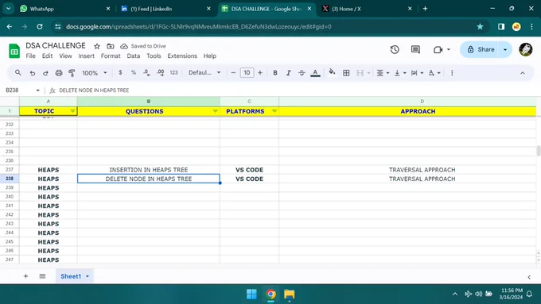Open the File menu
Viewport: 541px width, 304px height.
pyautogui.click(x=31, y=56)
